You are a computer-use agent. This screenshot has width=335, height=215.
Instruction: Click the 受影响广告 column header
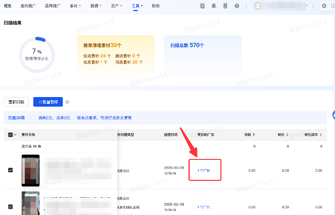coord(206,135)
